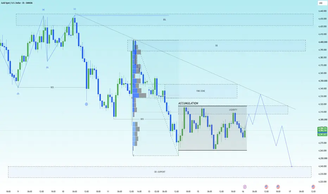Select the OB zone label
The width and height of the screenshot is (328, 194).
216,46
